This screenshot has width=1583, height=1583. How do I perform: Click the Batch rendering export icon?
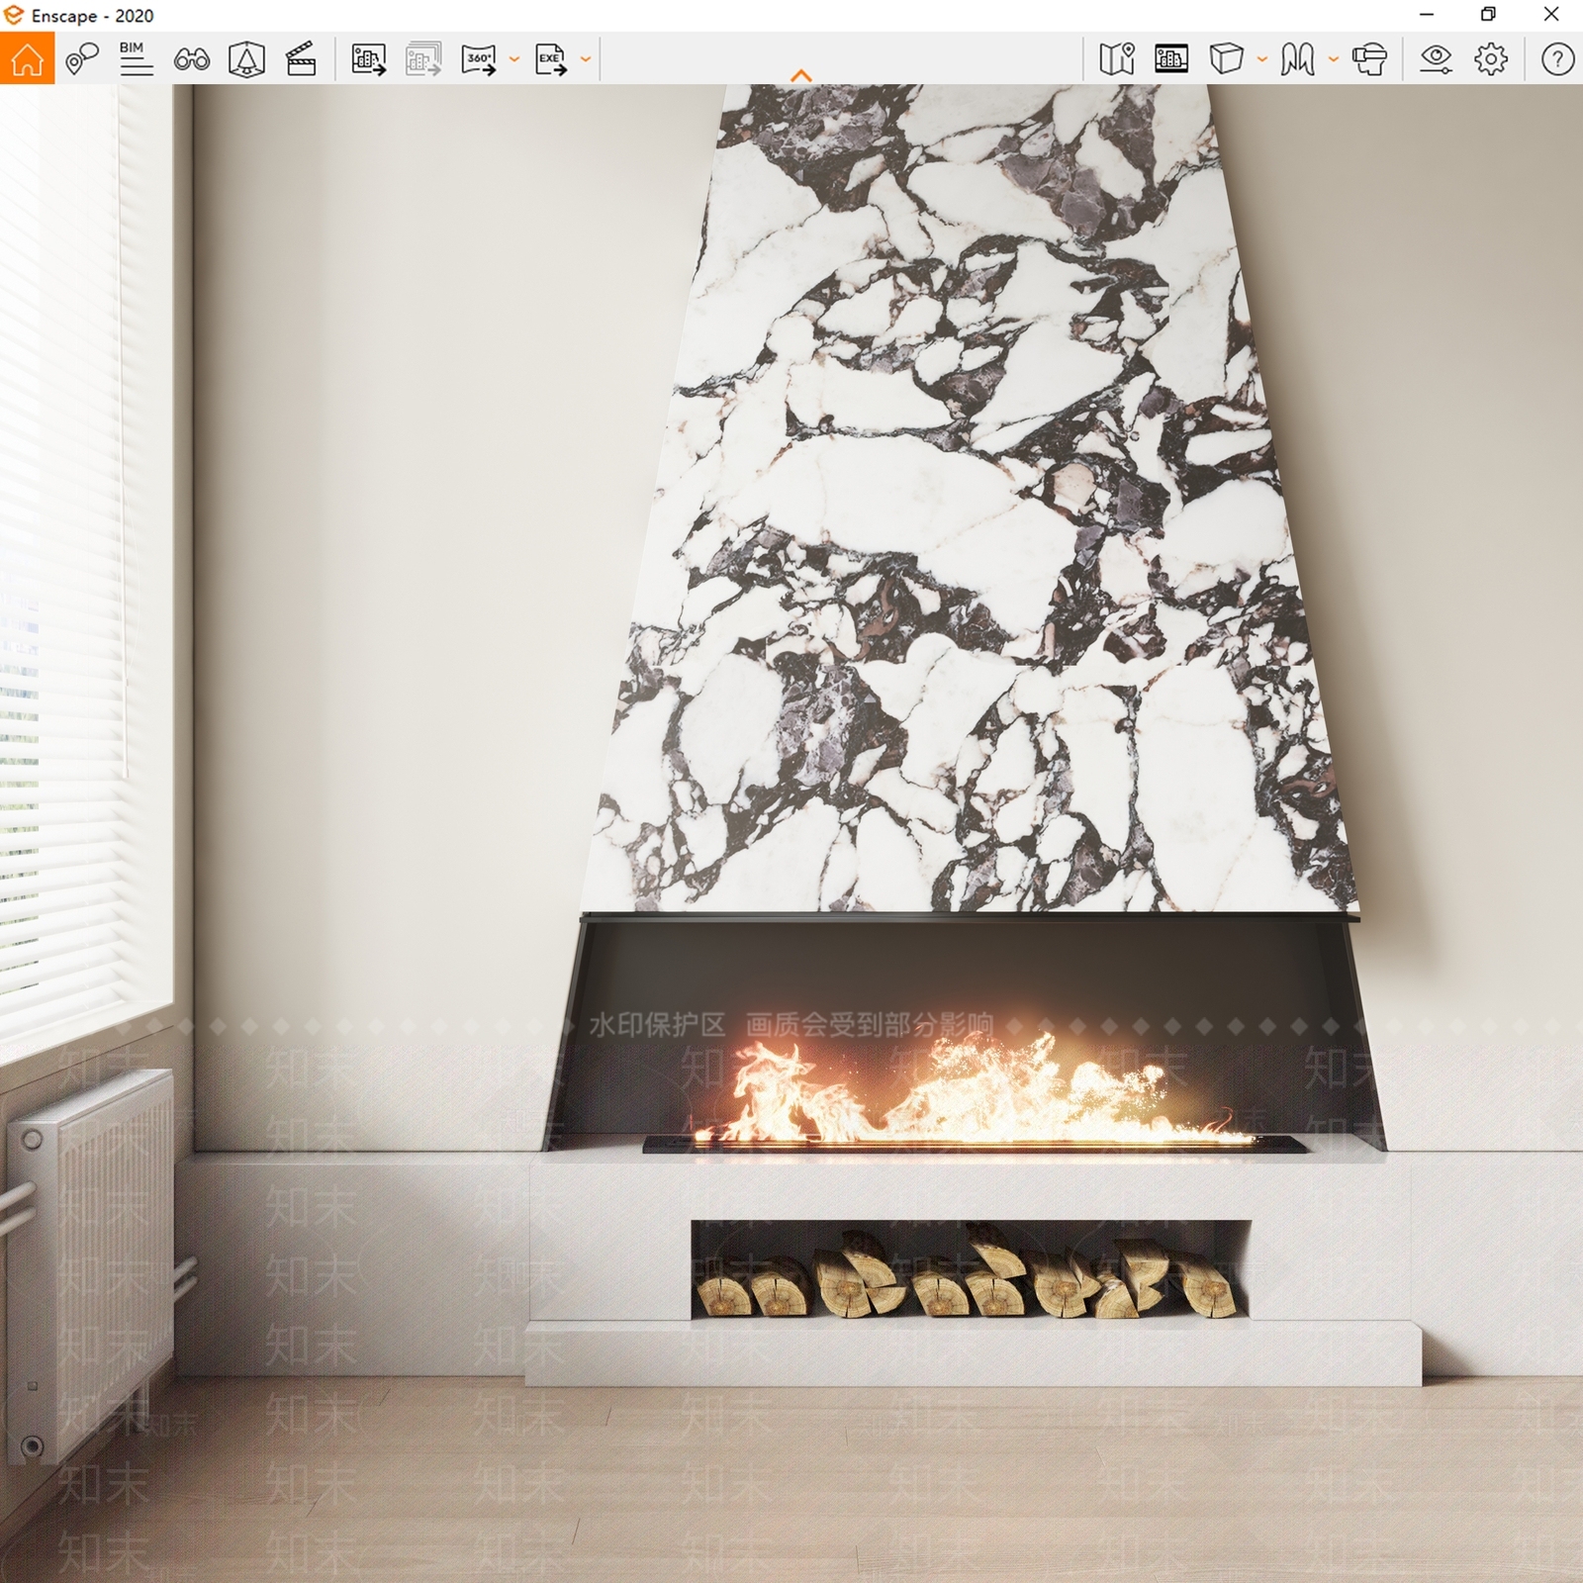[423, 59]
